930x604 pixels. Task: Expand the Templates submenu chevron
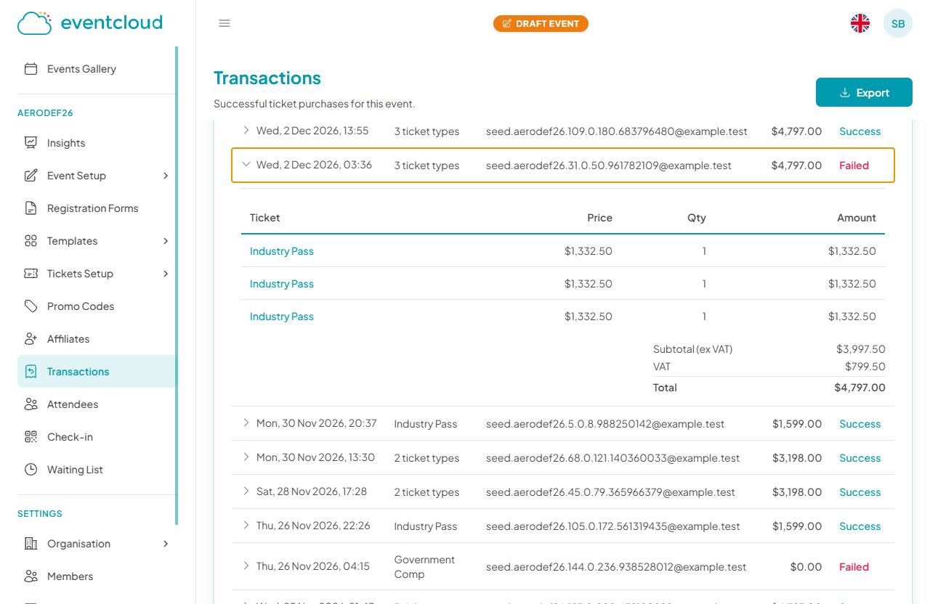coord(166,241)
